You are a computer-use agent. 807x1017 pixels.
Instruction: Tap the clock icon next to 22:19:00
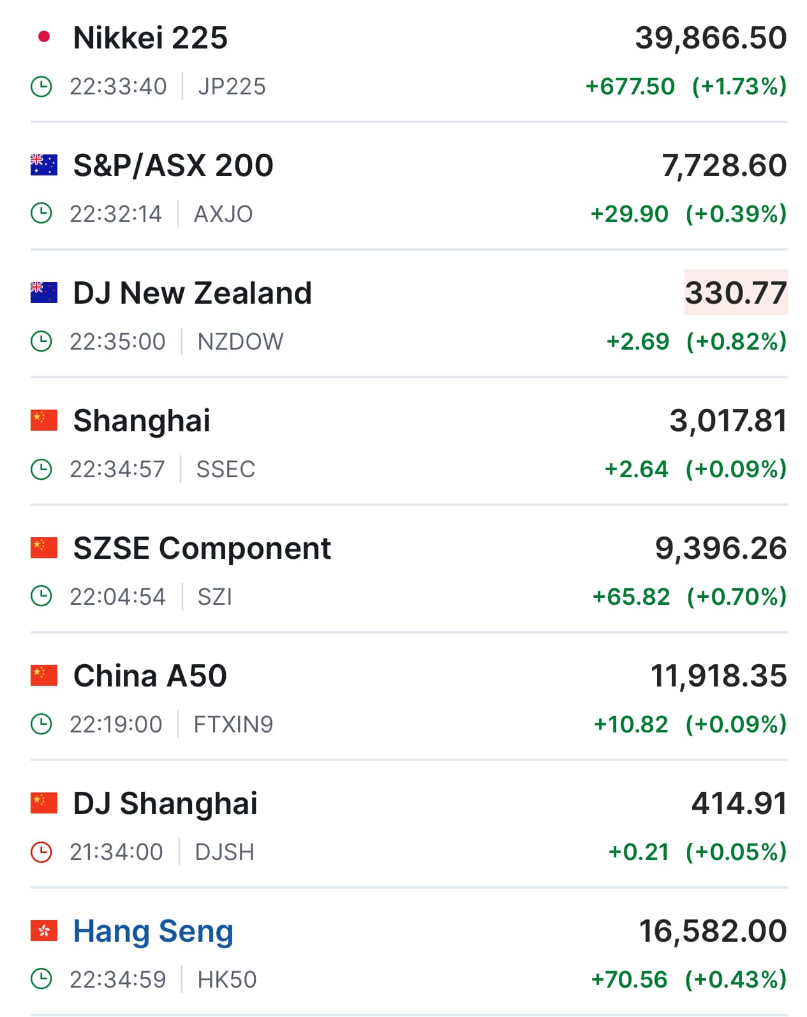tap(41, 724)
